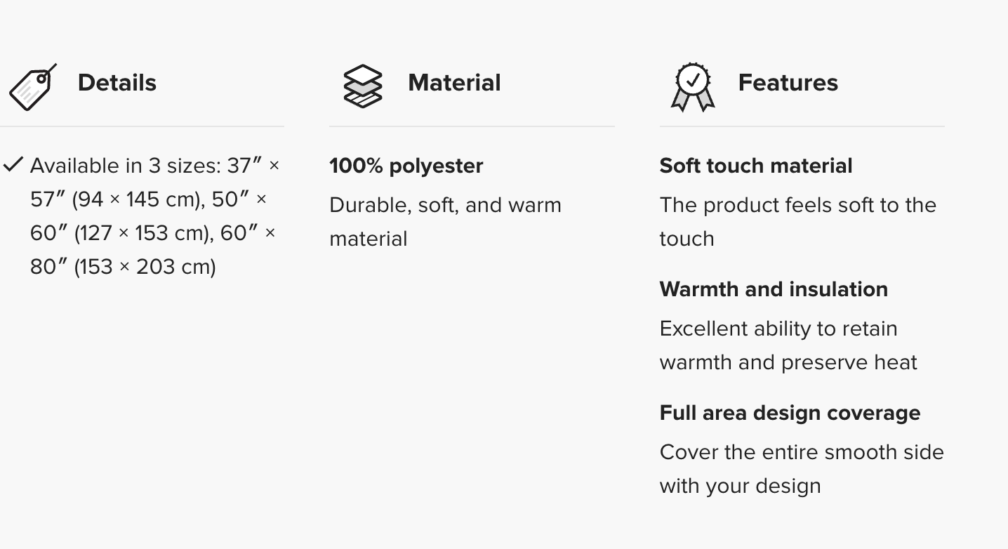
Task: Click "The product feels soft to the touch" text
Action: click(x=797, y=205)
